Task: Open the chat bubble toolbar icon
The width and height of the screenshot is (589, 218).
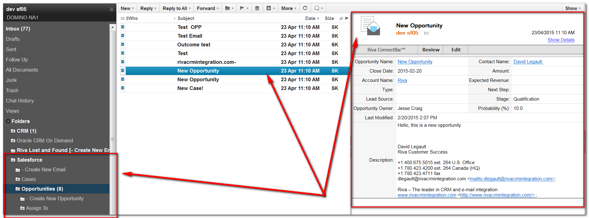Action: click(x=318, y=8)
